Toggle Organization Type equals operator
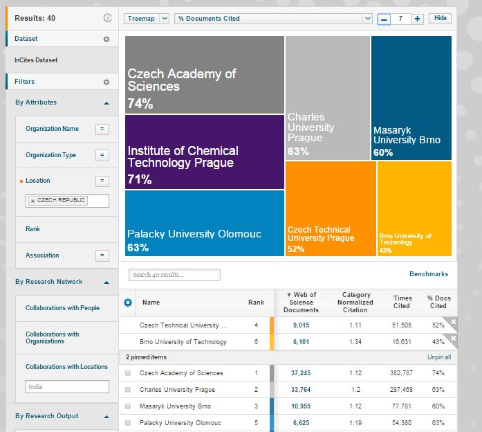This screenshot has height=432, width=482. [102, 155]
